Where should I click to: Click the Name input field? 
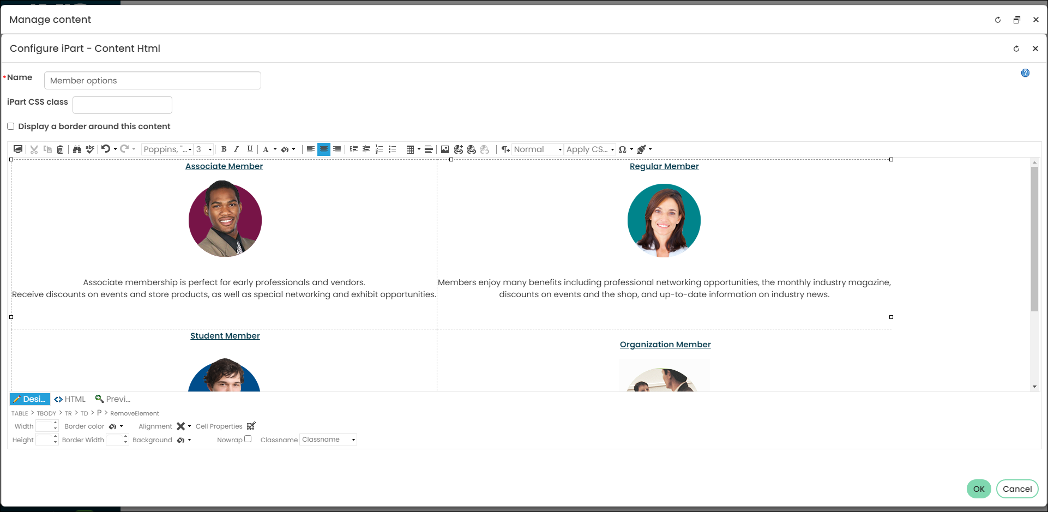153,81
